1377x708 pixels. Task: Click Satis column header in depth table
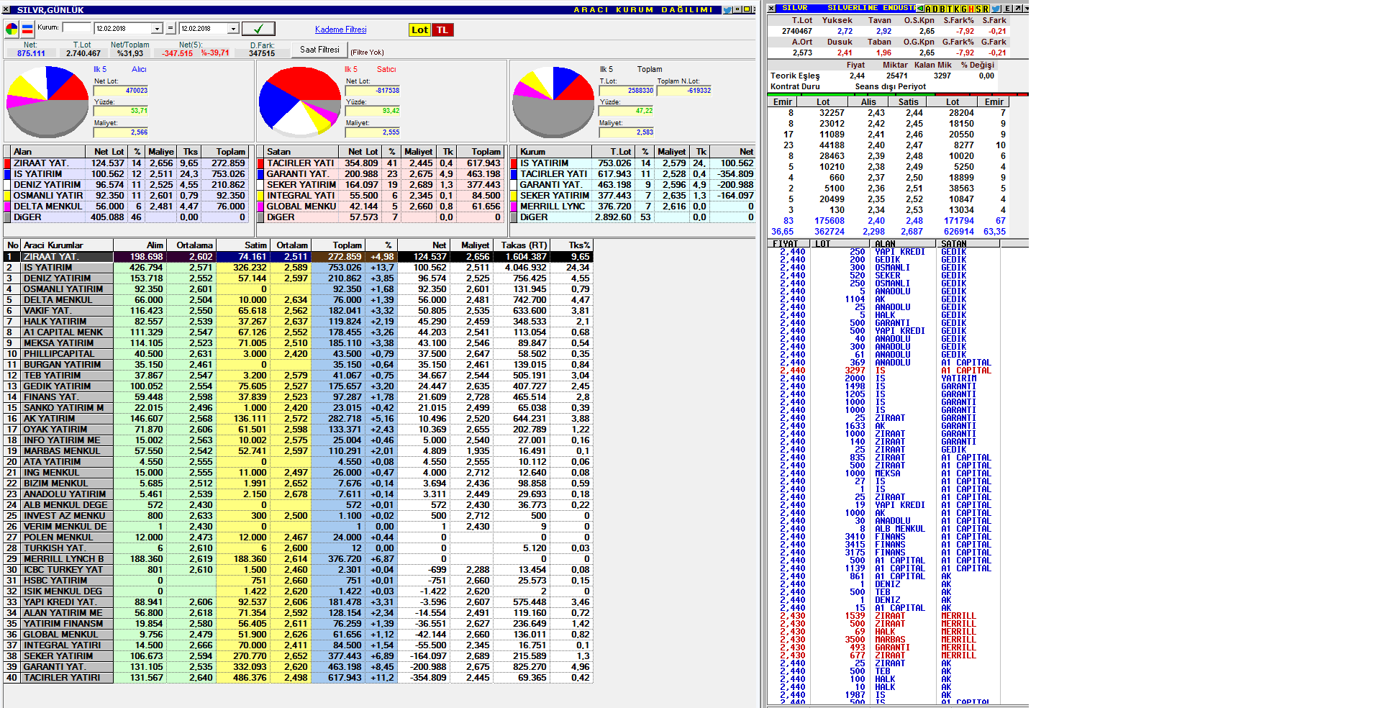[908, 102]
